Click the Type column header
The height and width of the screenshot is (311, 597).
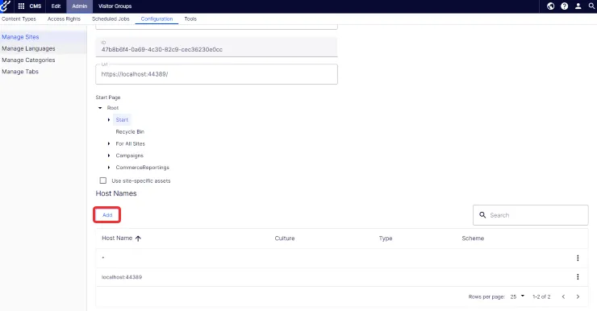tap(386, 238)
